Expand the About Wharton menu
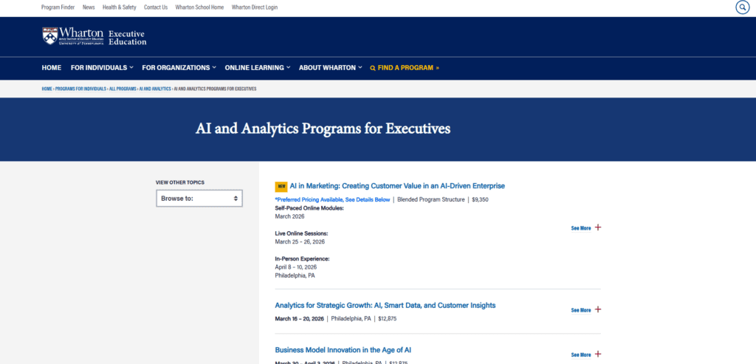756x364 pixels. coord(330,67)
